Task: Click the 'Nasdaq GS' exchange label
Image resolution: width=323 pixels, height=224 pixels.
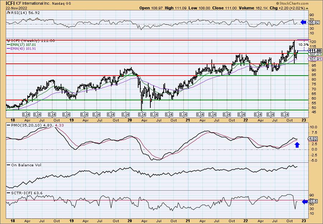Action: click(x=61, y=3)
